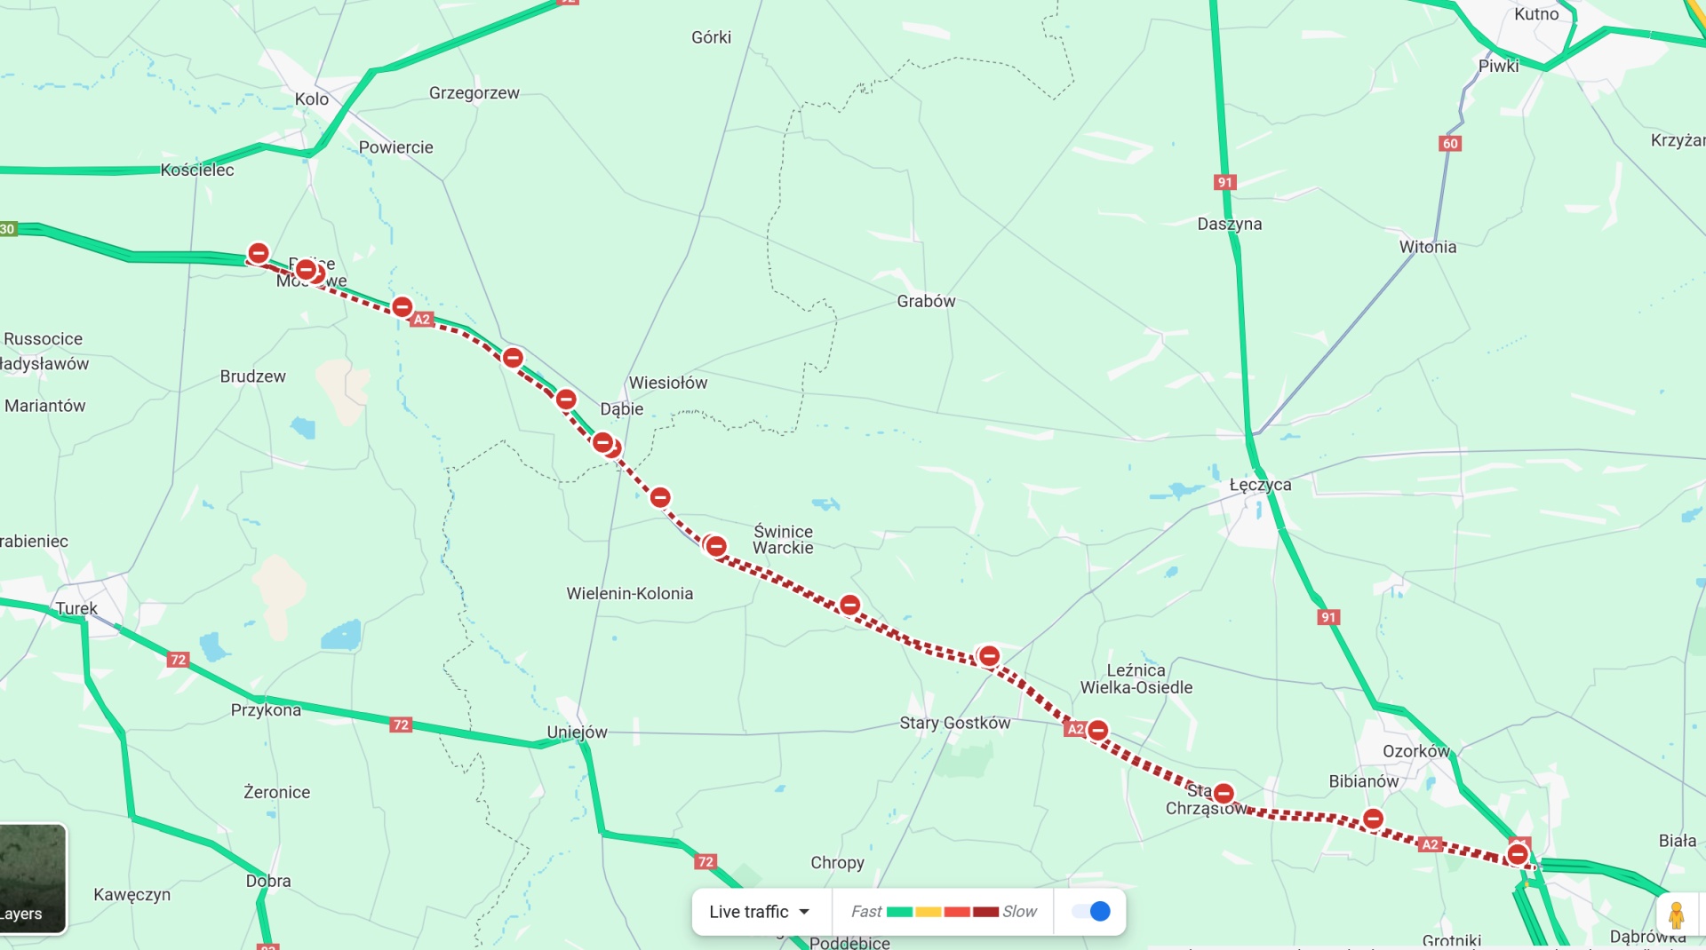
Task: Open the Layers satellite thumbnail
Action: tap(32, 879)
